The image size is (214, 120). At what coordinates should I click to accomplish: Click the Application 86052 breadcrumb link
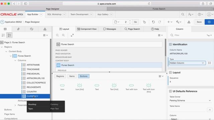click(13, 22)
